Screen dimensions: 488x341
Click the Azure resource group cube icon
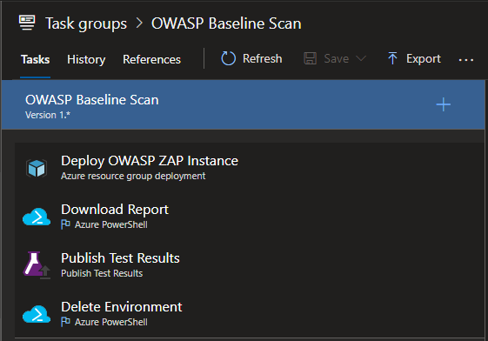(x=37, y=168)
